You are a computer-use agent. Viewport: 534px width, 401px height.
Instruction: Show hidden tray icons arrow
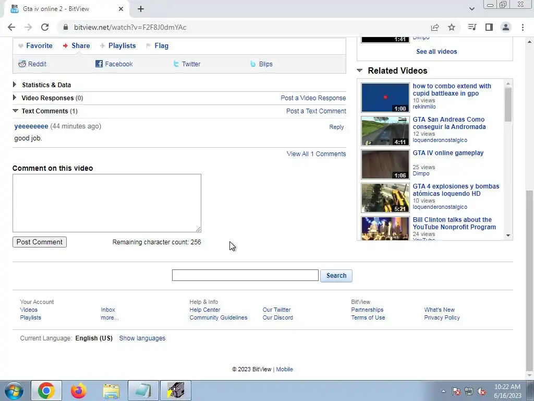443,392
